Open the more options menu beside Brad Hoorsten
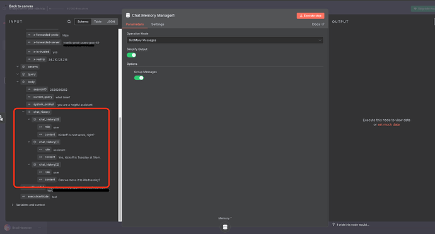This screenshot has height=234, width=435. tap(39, 228)
